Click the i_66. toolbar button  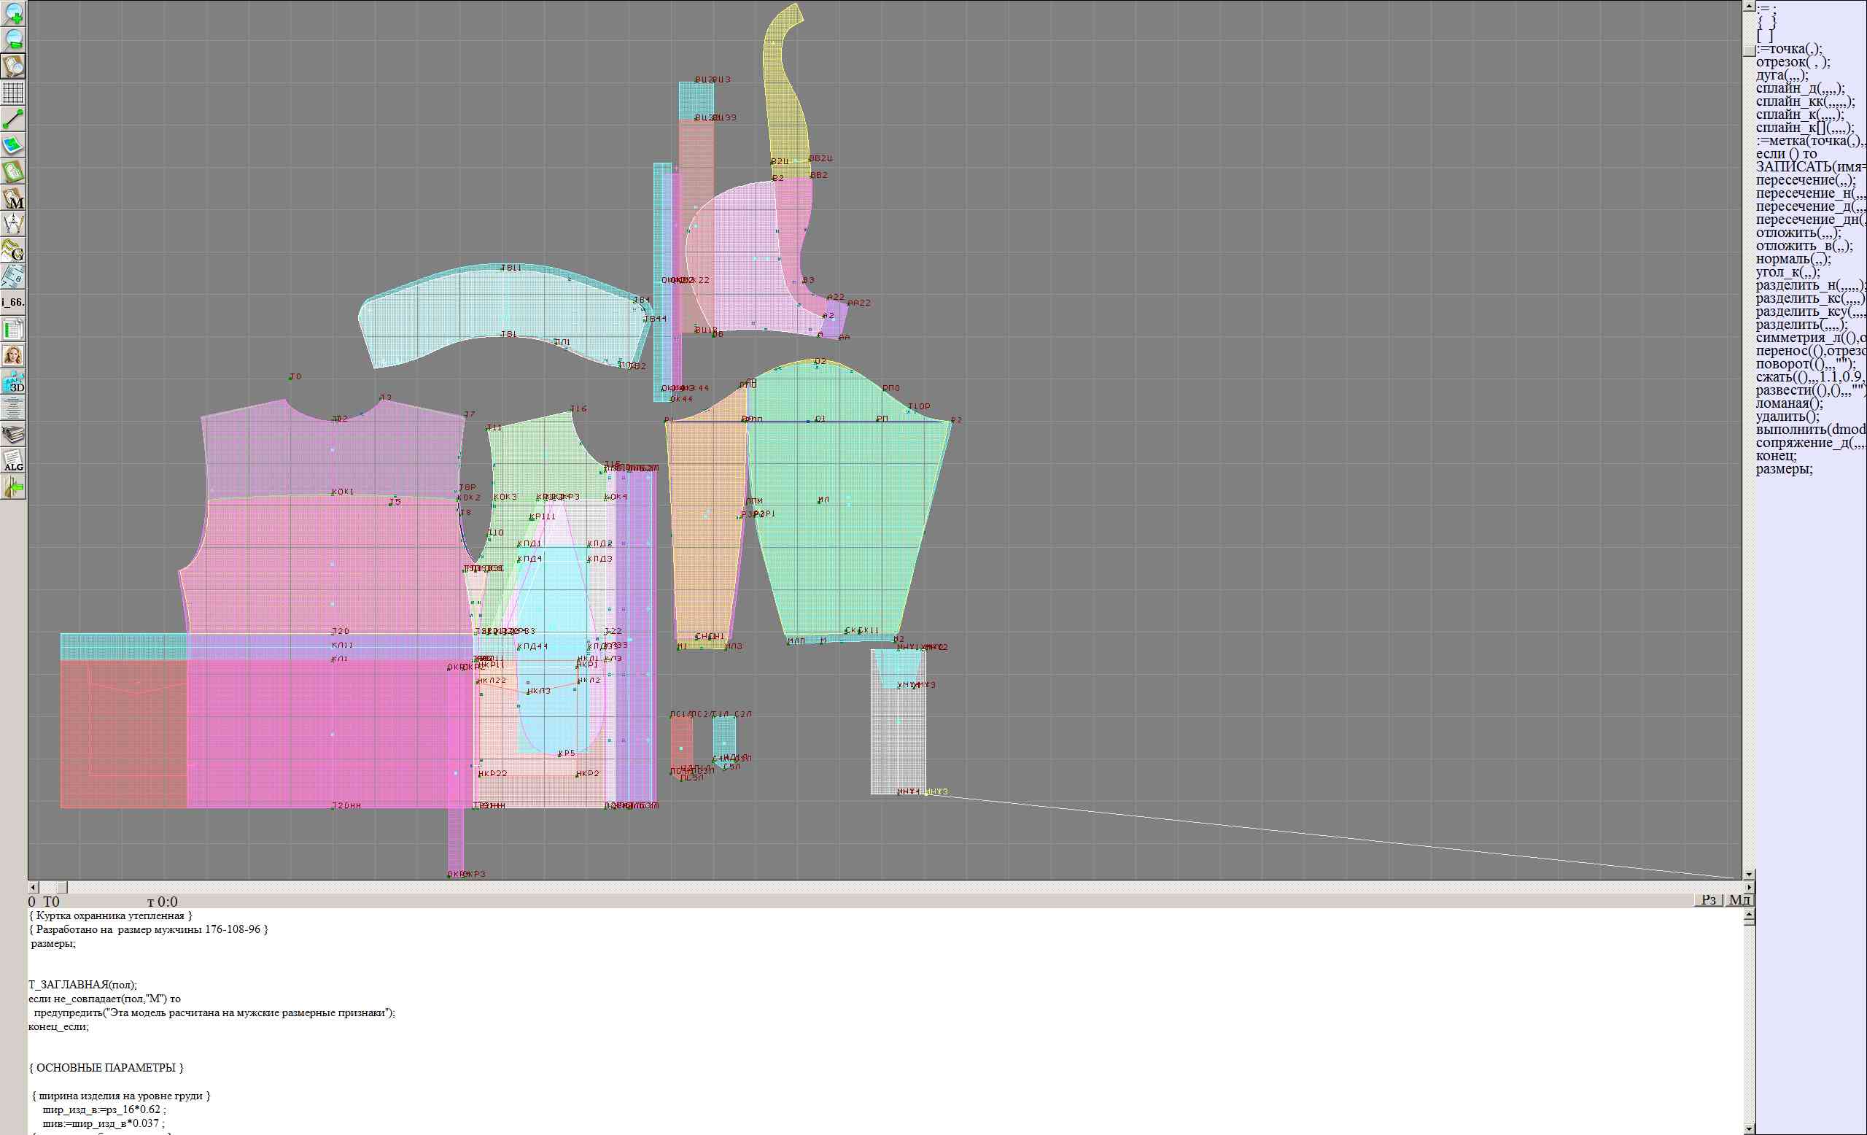click(x=14, y=302)
